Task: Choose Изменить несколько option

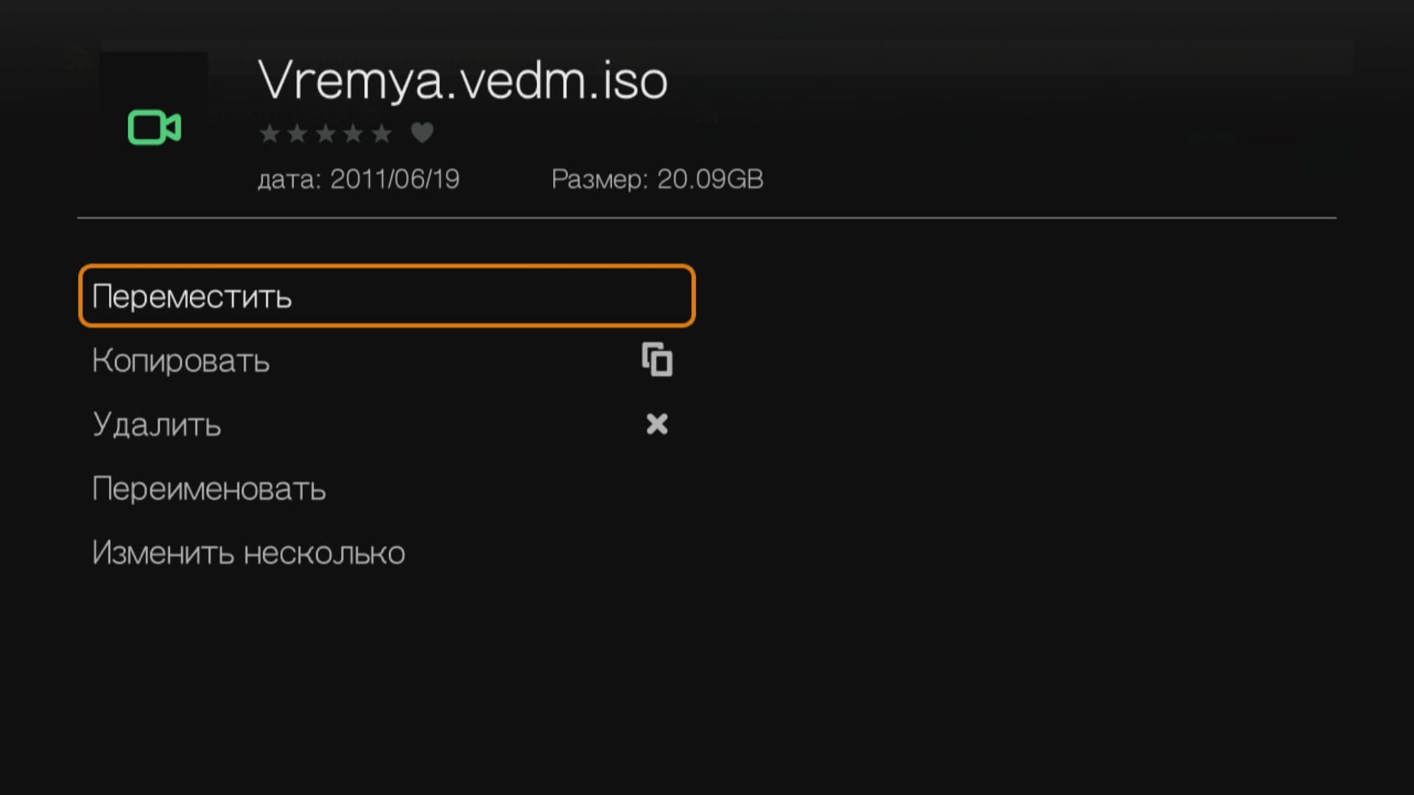Action: tap(249, 553)
